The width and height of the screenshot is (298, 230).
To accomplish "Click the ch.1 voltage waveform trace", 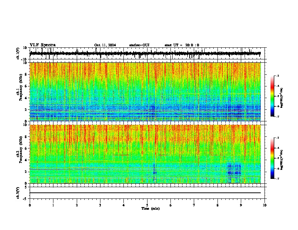I will click(x=145, y=53).
